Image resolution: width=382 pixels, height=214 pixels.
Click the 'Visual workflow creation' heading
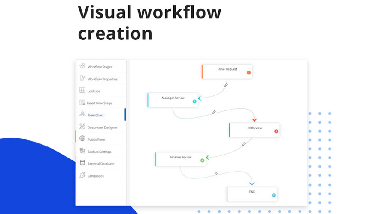(150, 23)
